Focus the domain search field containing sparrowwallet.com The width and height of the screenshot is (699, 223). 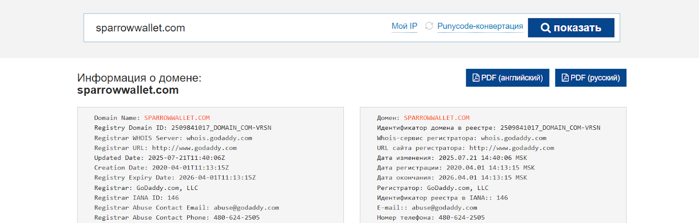(236, 28)
